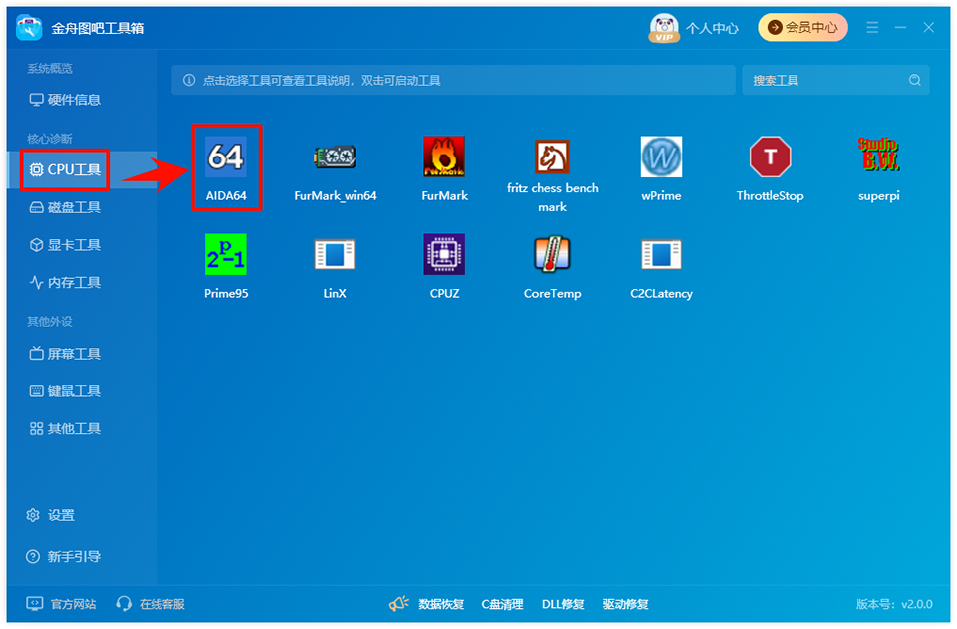This screenshot has width=957, height=629.
Task: Open 设置 from the sidebar
Action: coord(50,516)
